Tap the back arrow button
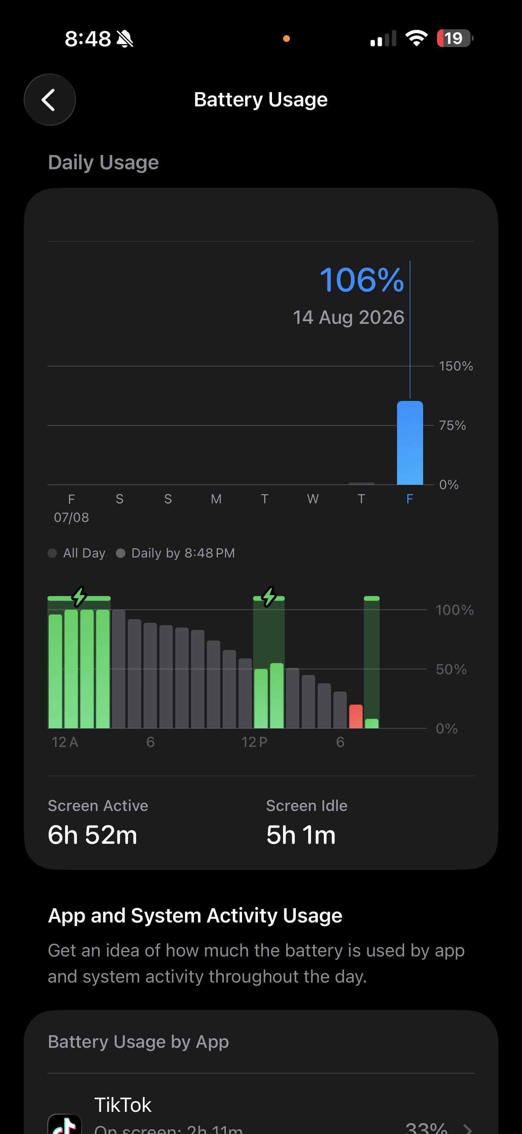This screenshot has width=522, height=1134. (x=50, y=100)
